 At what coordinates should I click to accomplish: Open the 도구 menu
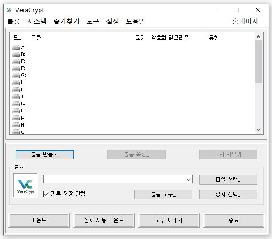click(93, 22)
